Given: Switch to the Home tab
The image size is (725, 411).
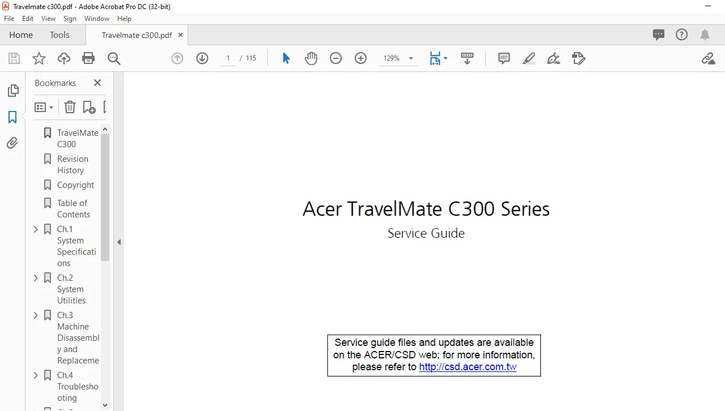Looking at the screenshot, I should click(21, 35).
